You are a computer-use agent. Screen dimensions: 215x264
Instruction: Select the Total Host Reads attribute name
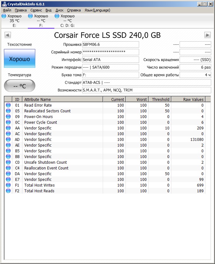[x=39, y=191]
